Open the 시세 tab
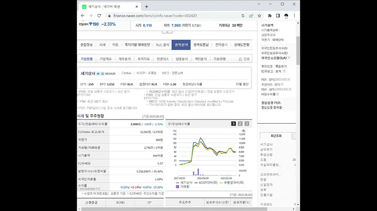Screen dimensions: 377x211 (x=103, y=45)
